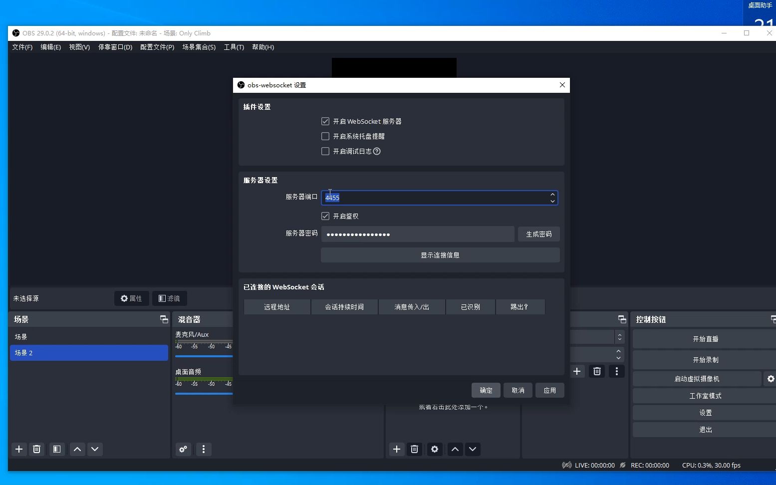Open the 场景集合(S) menu
The height and width of the screenshot is (485, 776).
point(199,47)
